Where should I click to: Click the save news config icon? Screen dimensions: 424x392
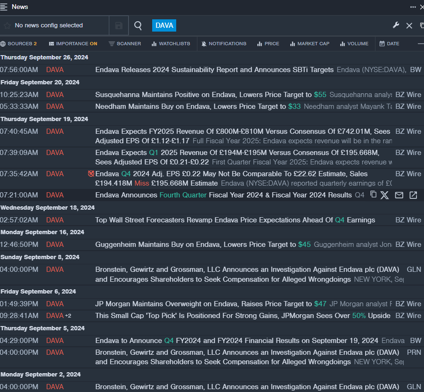(x=119, y=25)
